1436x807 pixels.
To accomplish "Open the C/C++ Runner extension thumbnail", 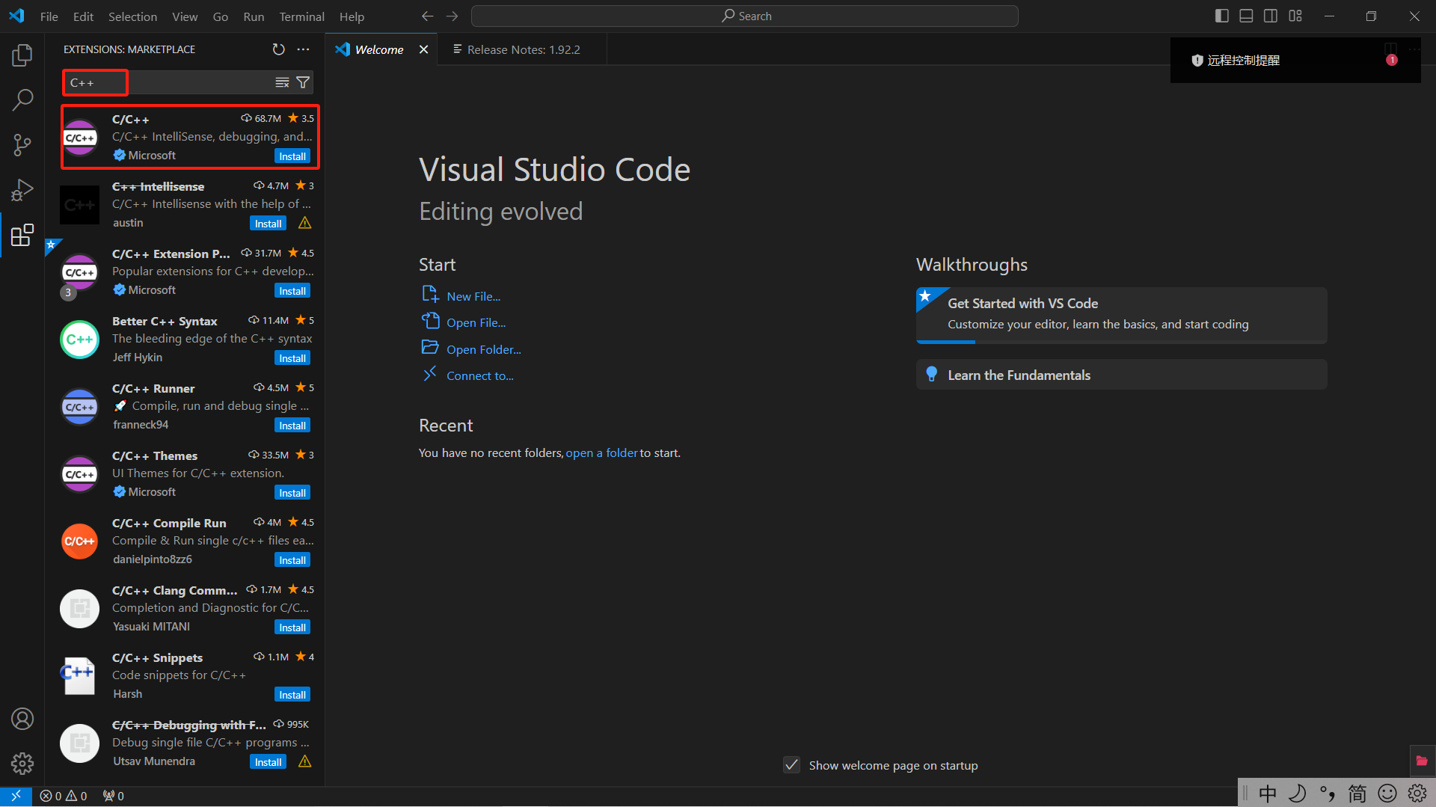I will pyautogui.click(x=79, y=407).
